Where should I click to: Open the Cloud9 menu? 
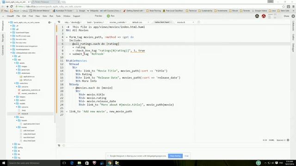pyautogui.click(x=10, y=16)
